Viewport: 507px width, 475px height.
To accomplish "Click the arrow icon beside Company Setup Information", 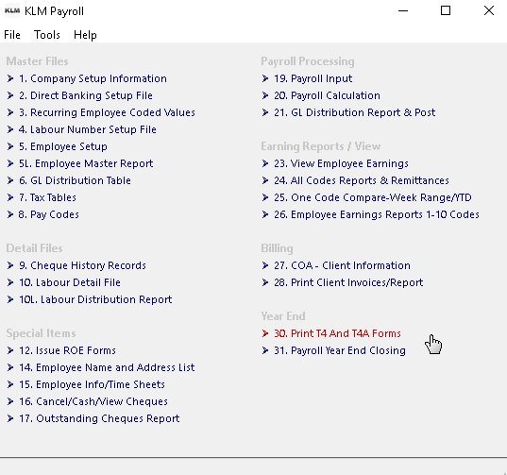I will click(10, 78).
